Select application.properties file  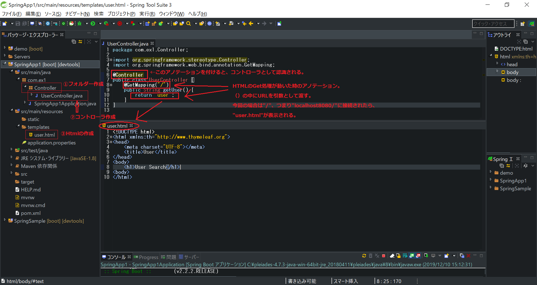pos(51,142)
